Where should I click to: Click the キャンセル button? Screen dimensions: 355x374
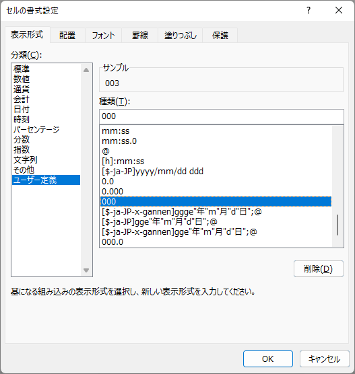[x=325, y=359]
